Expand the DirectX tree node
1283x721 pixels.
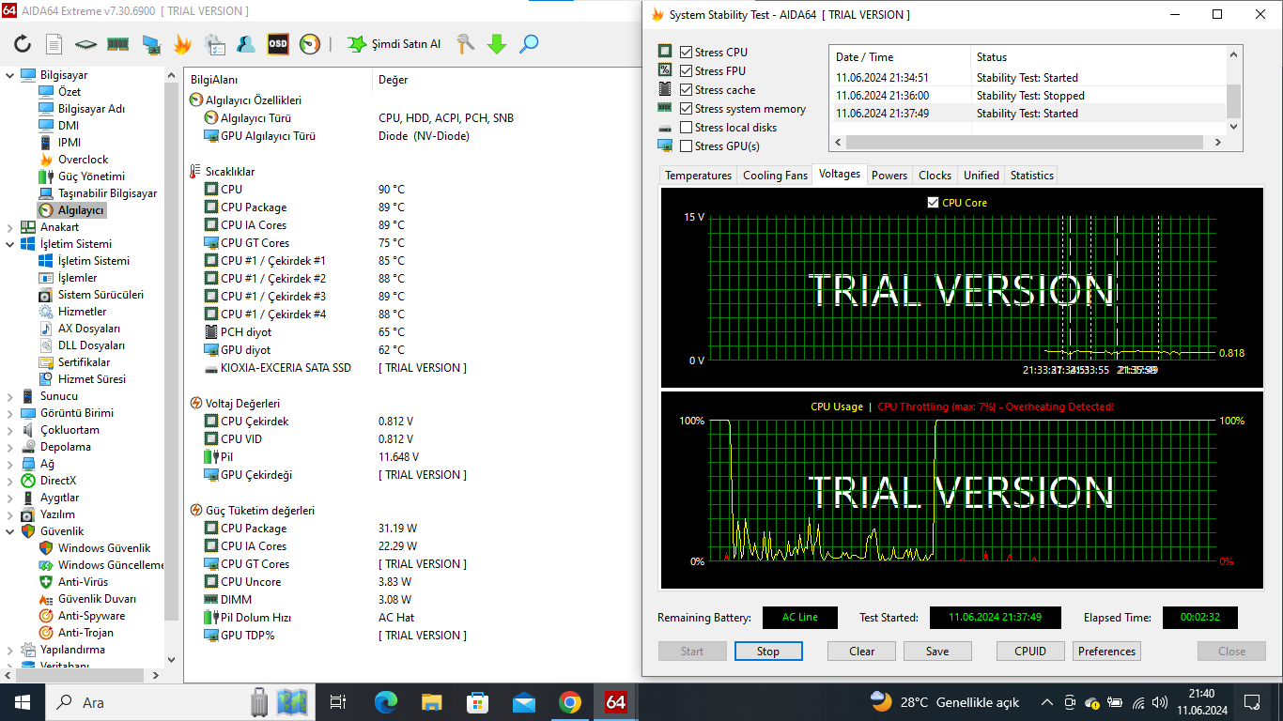[x=10, y=481]
